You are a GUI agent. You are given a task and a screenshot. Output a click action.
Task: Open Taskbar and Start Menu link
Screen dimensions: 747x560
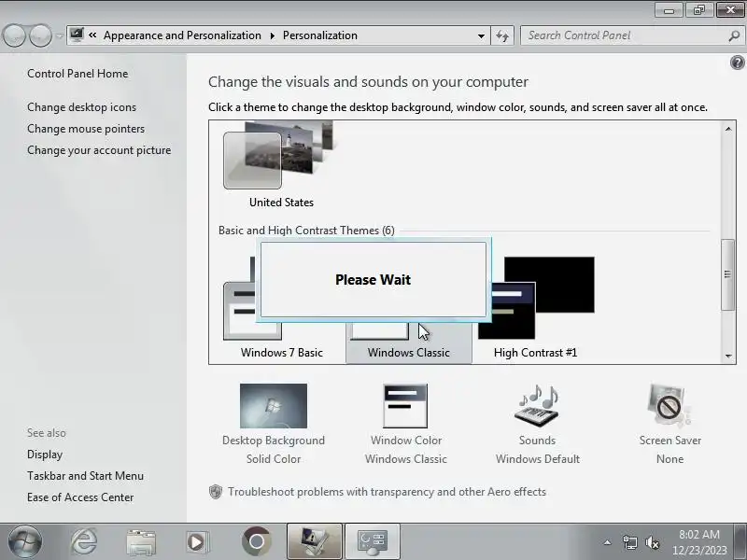point(85,476)
